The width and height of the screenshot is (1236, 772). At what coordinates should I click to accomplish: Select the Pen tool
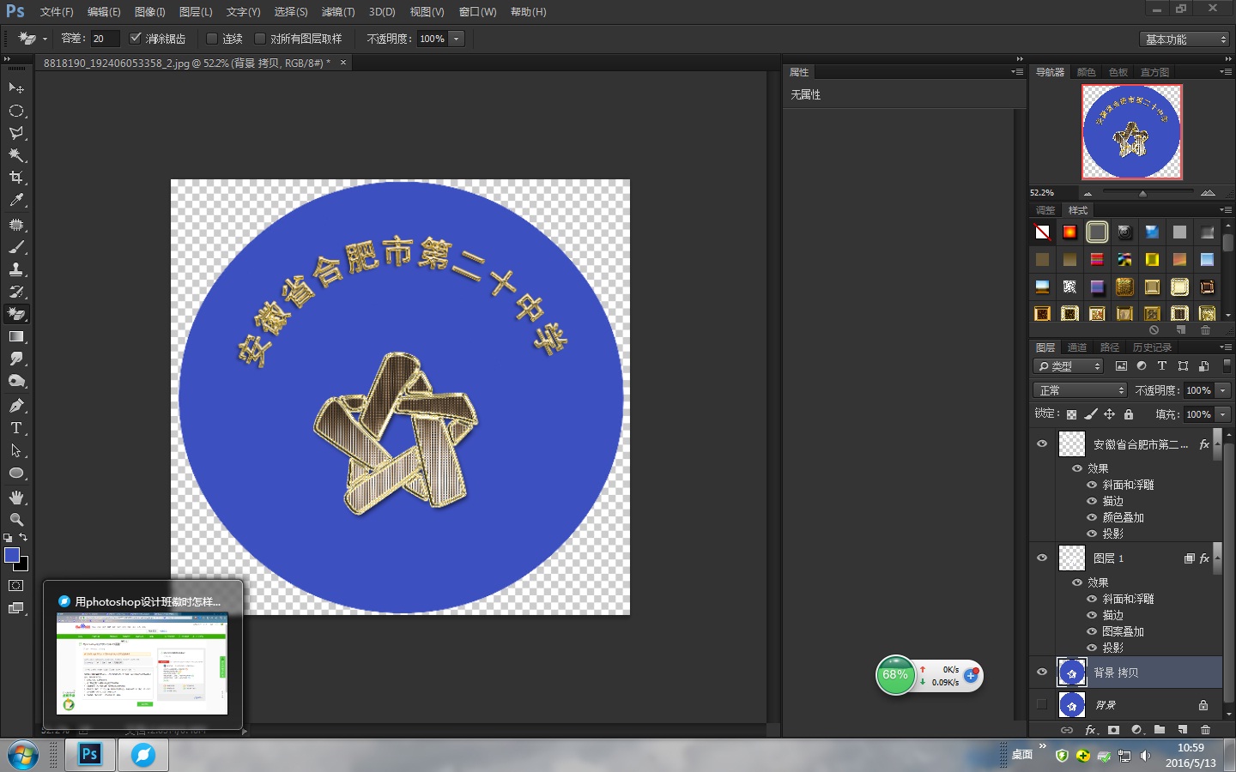coord(16,406)
